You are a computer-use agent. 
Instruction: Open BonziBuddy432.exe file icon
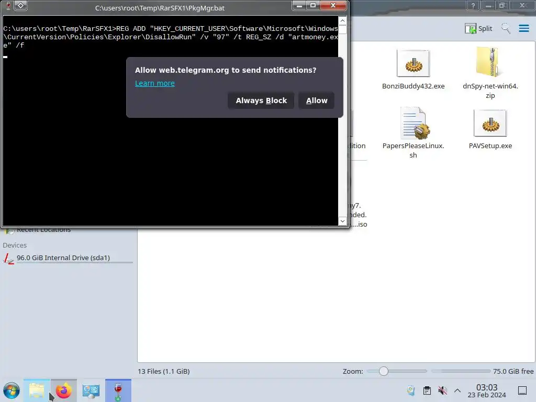[x=413, y=63]
